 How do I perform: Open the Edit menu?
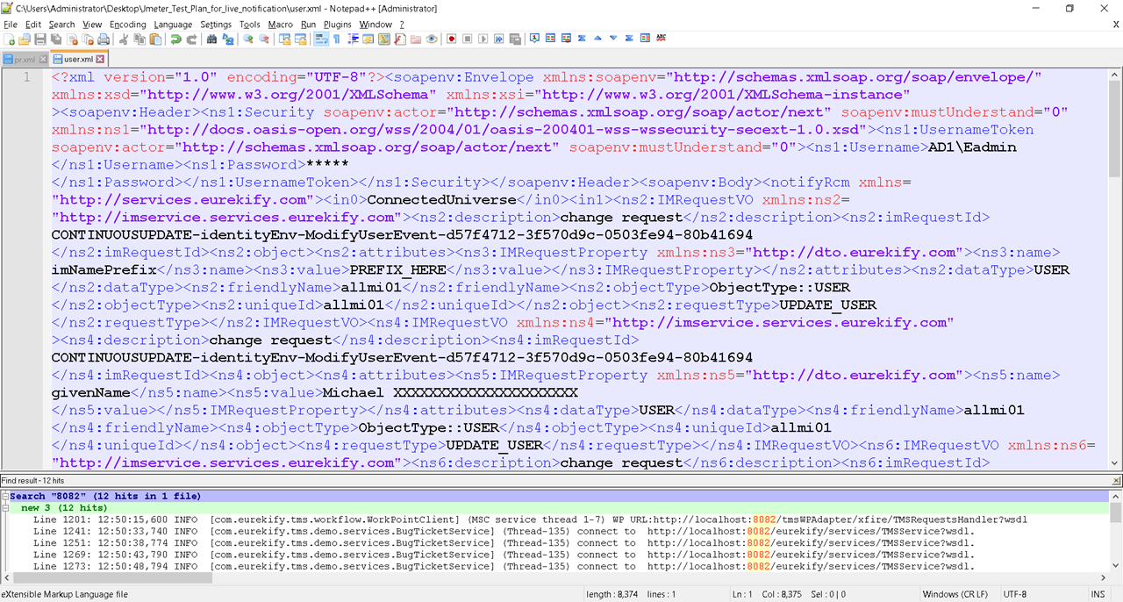pos(33,25)
